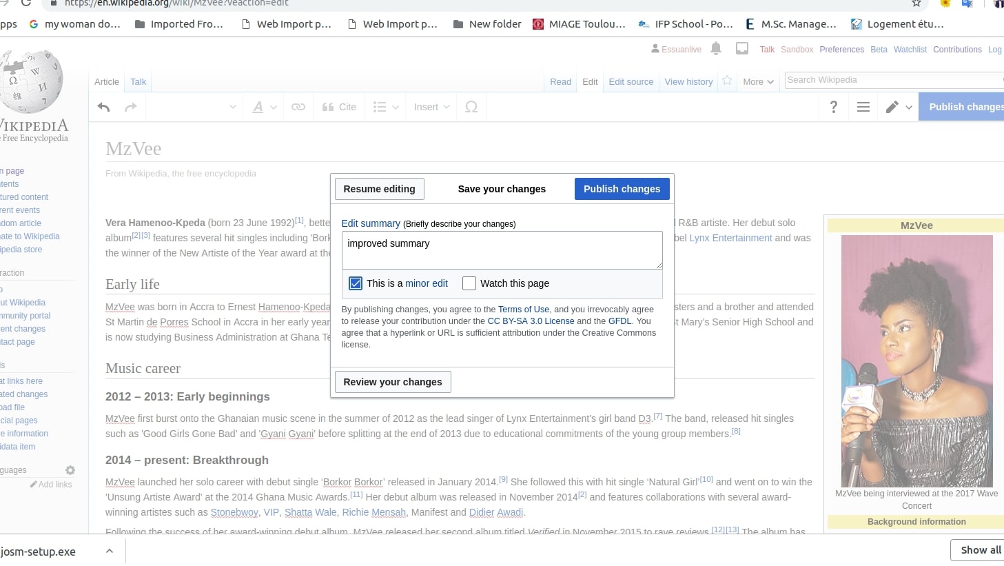Viewport: 1004px width, 566px height.
Task: Switch editor using the pencil icon
Action: (899, 107)
